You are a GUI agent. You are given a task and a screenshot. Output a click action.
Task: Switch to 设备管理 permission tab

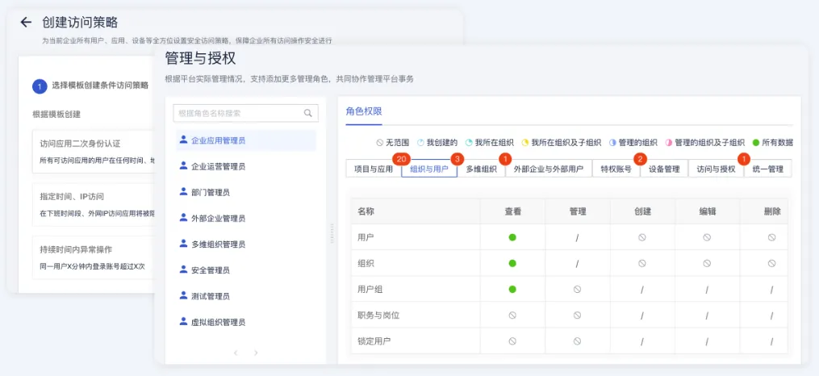point(664,169)
